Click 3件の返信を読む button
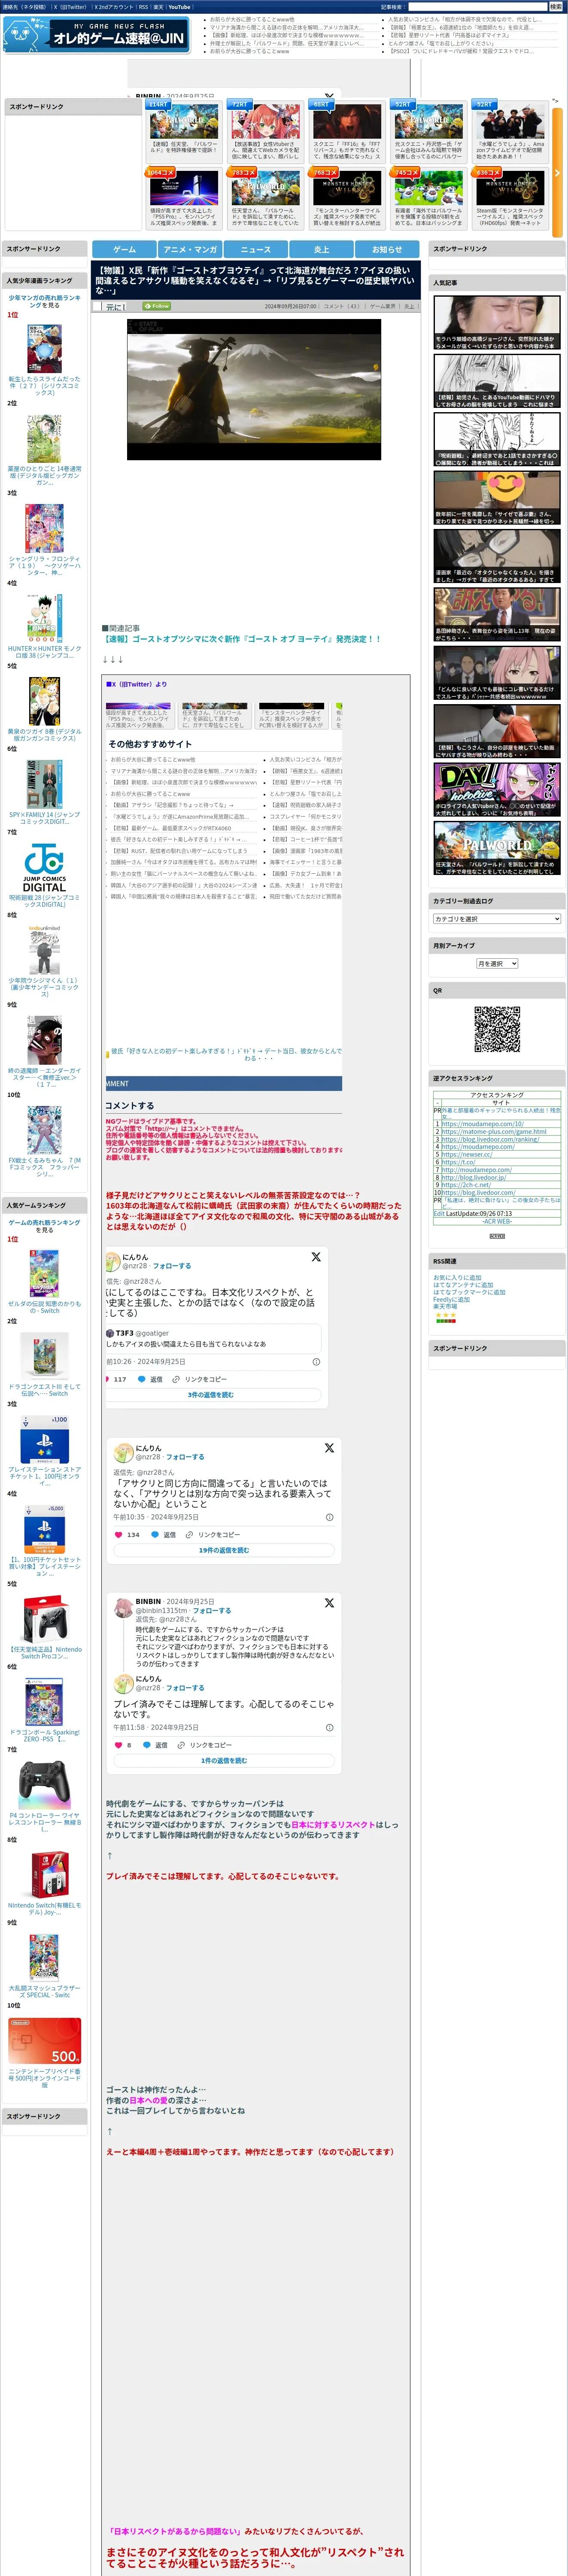568x2576 pixels. [211, 1394]
